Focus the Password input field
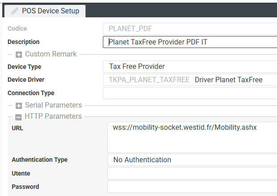Image resolution: width=277 pixels, height=196 pixels. tap(191, 187)
